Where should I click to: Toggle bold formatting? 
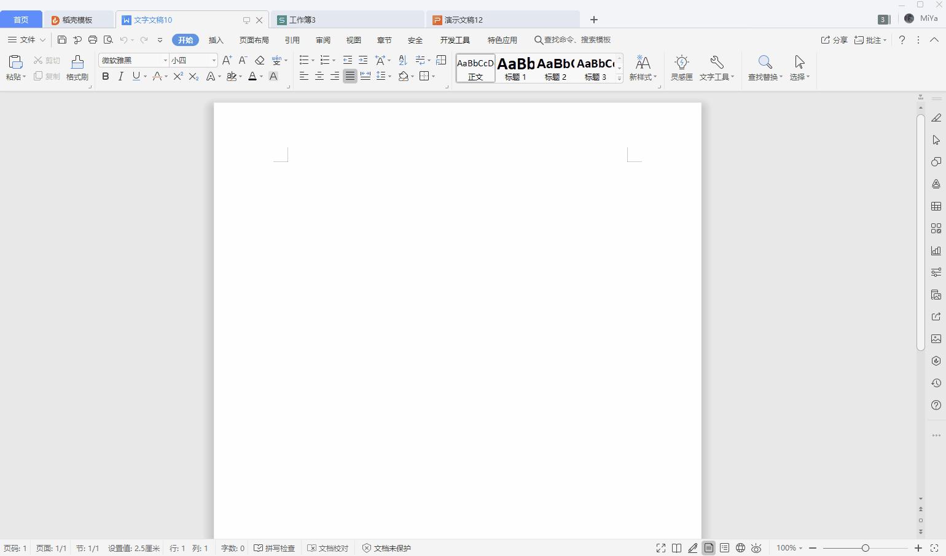(105, 77)
